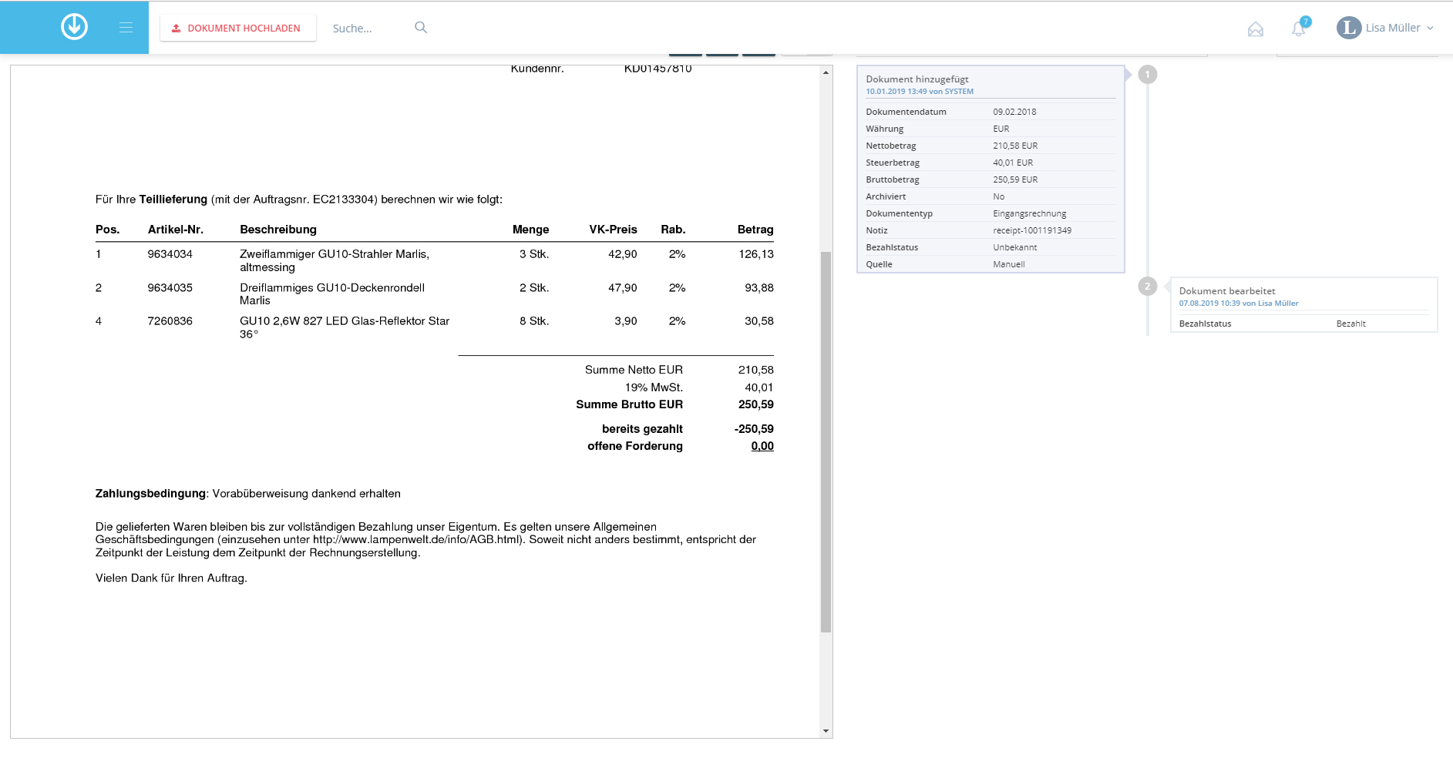Click the 07.08.2019 10:39 von Lisa Müller timestamp
This screenshot has width=1453, height=758.
[x=1238, y=304]
